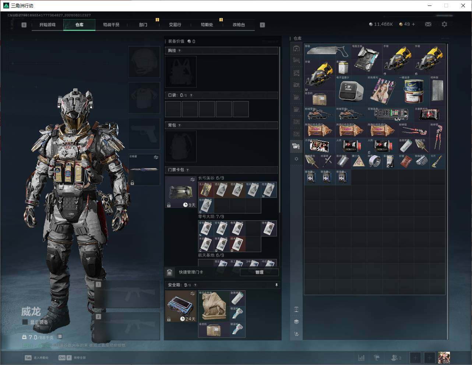Viewport: 472px width, 365px height.
Task: Select the highlighted GTI stash filter
Action: pos(296,146)
